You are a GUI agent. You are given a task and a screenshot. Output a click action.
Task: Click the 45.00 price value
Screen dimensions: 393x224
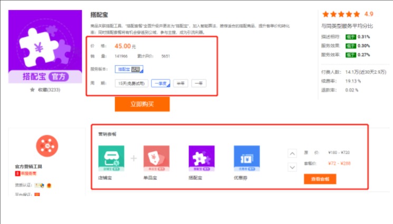click(122, 46)
